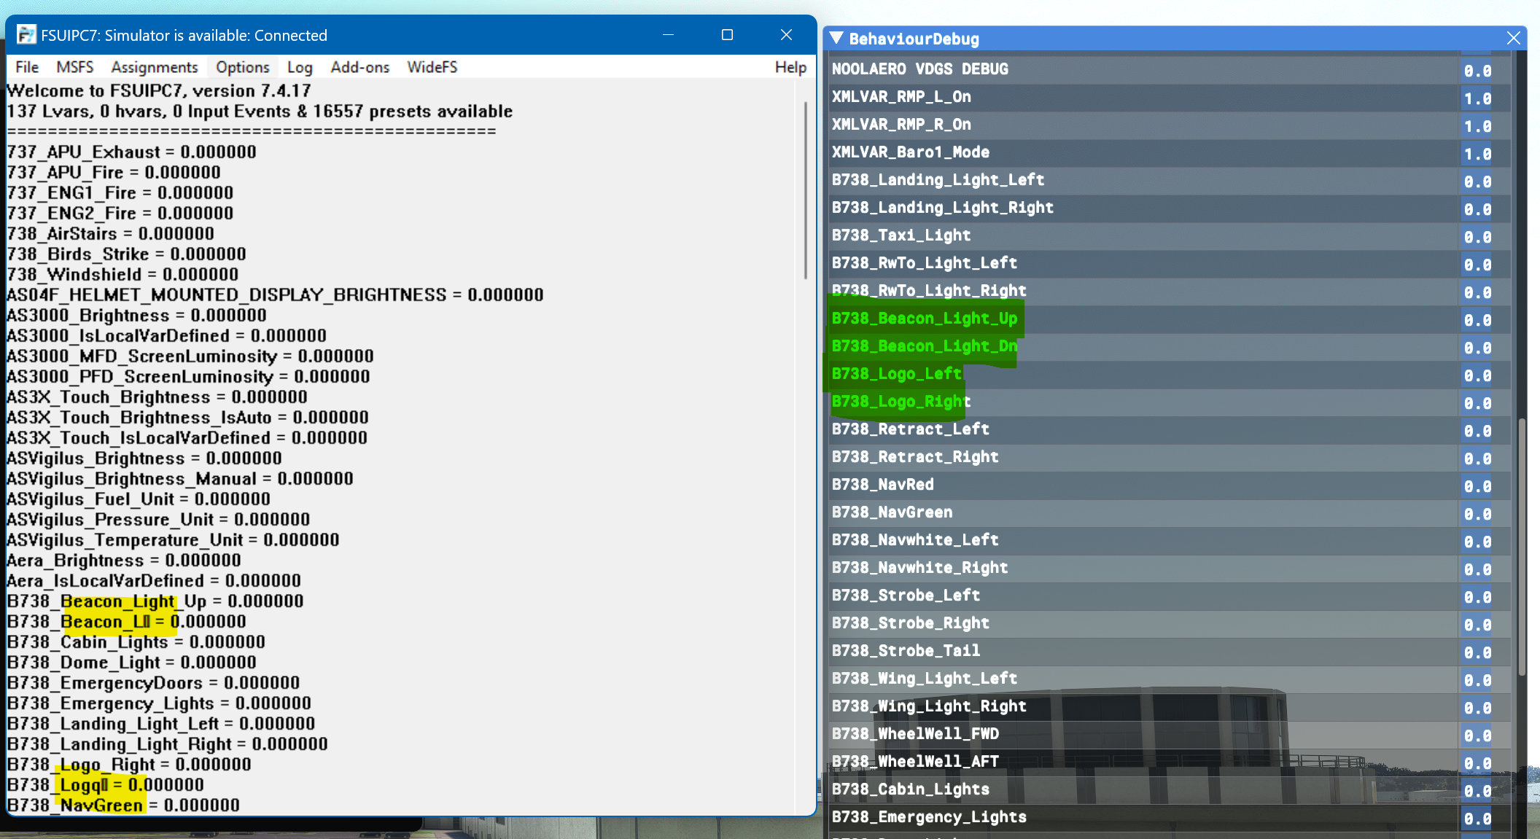This screenshot has width=1540, height=839.
Task: Select the XMLVAR_RMP_R_On variable row
Action: (x=1170, y=125)
